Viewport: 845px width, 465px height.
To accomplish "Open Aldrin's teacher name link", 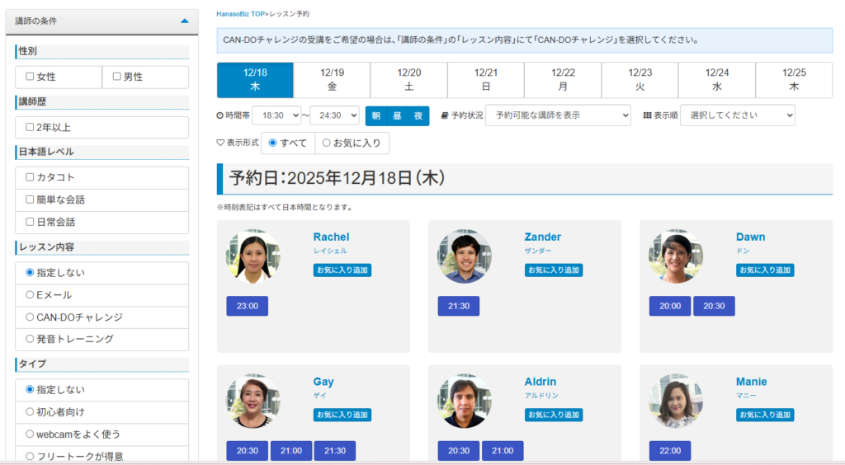I will [x=541, y=382].
